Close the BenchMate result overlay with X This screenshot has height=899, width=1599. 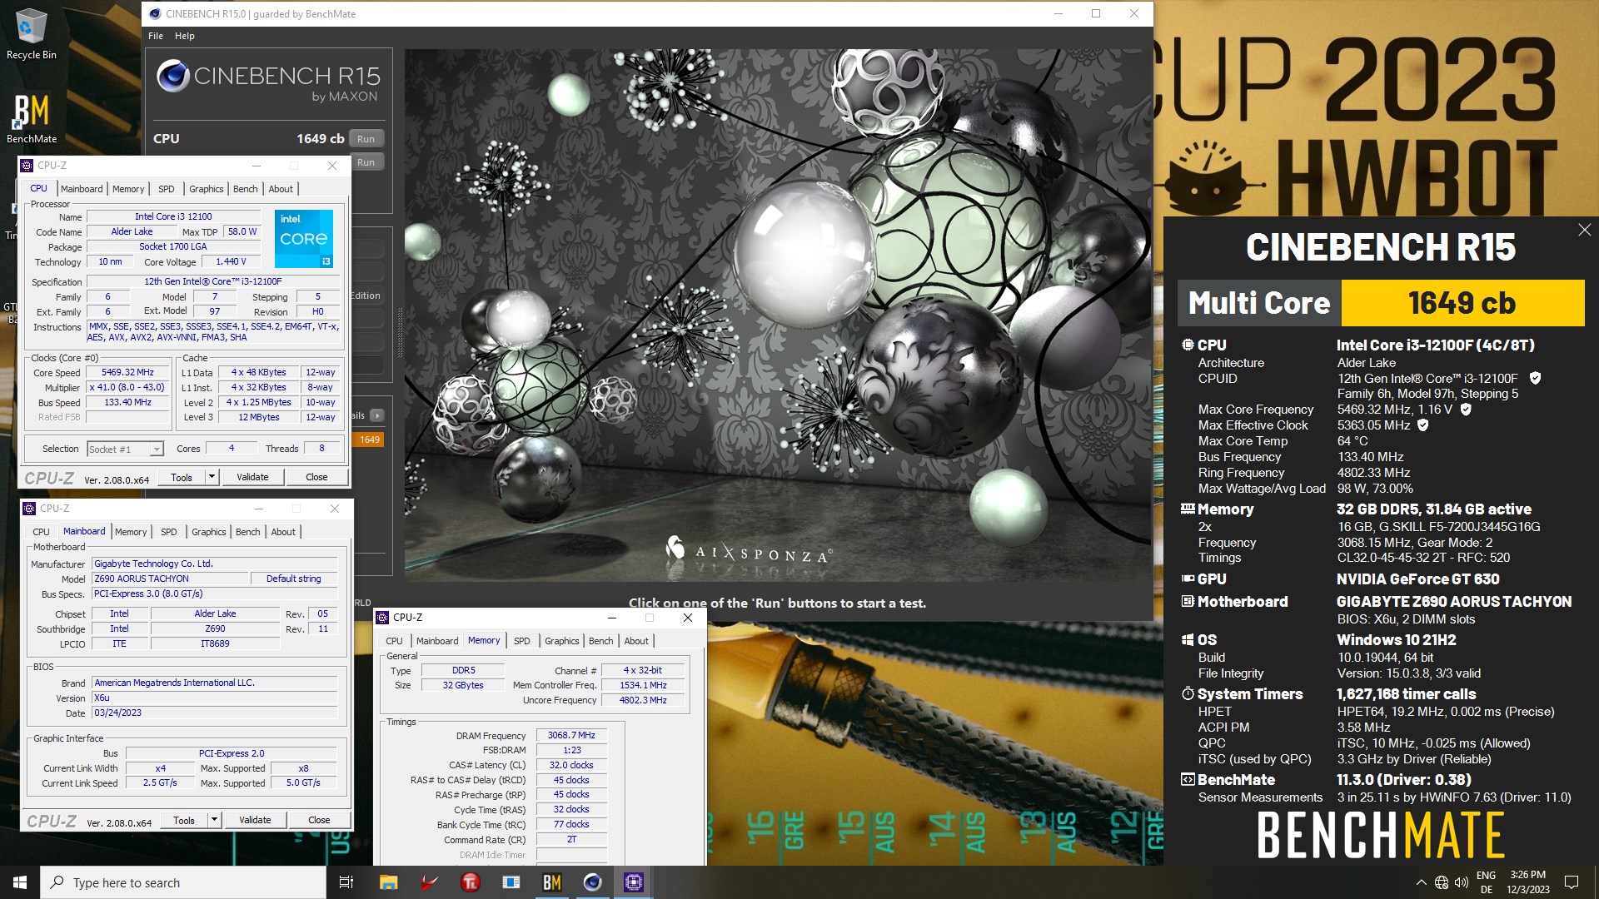tap(1584, 231)
